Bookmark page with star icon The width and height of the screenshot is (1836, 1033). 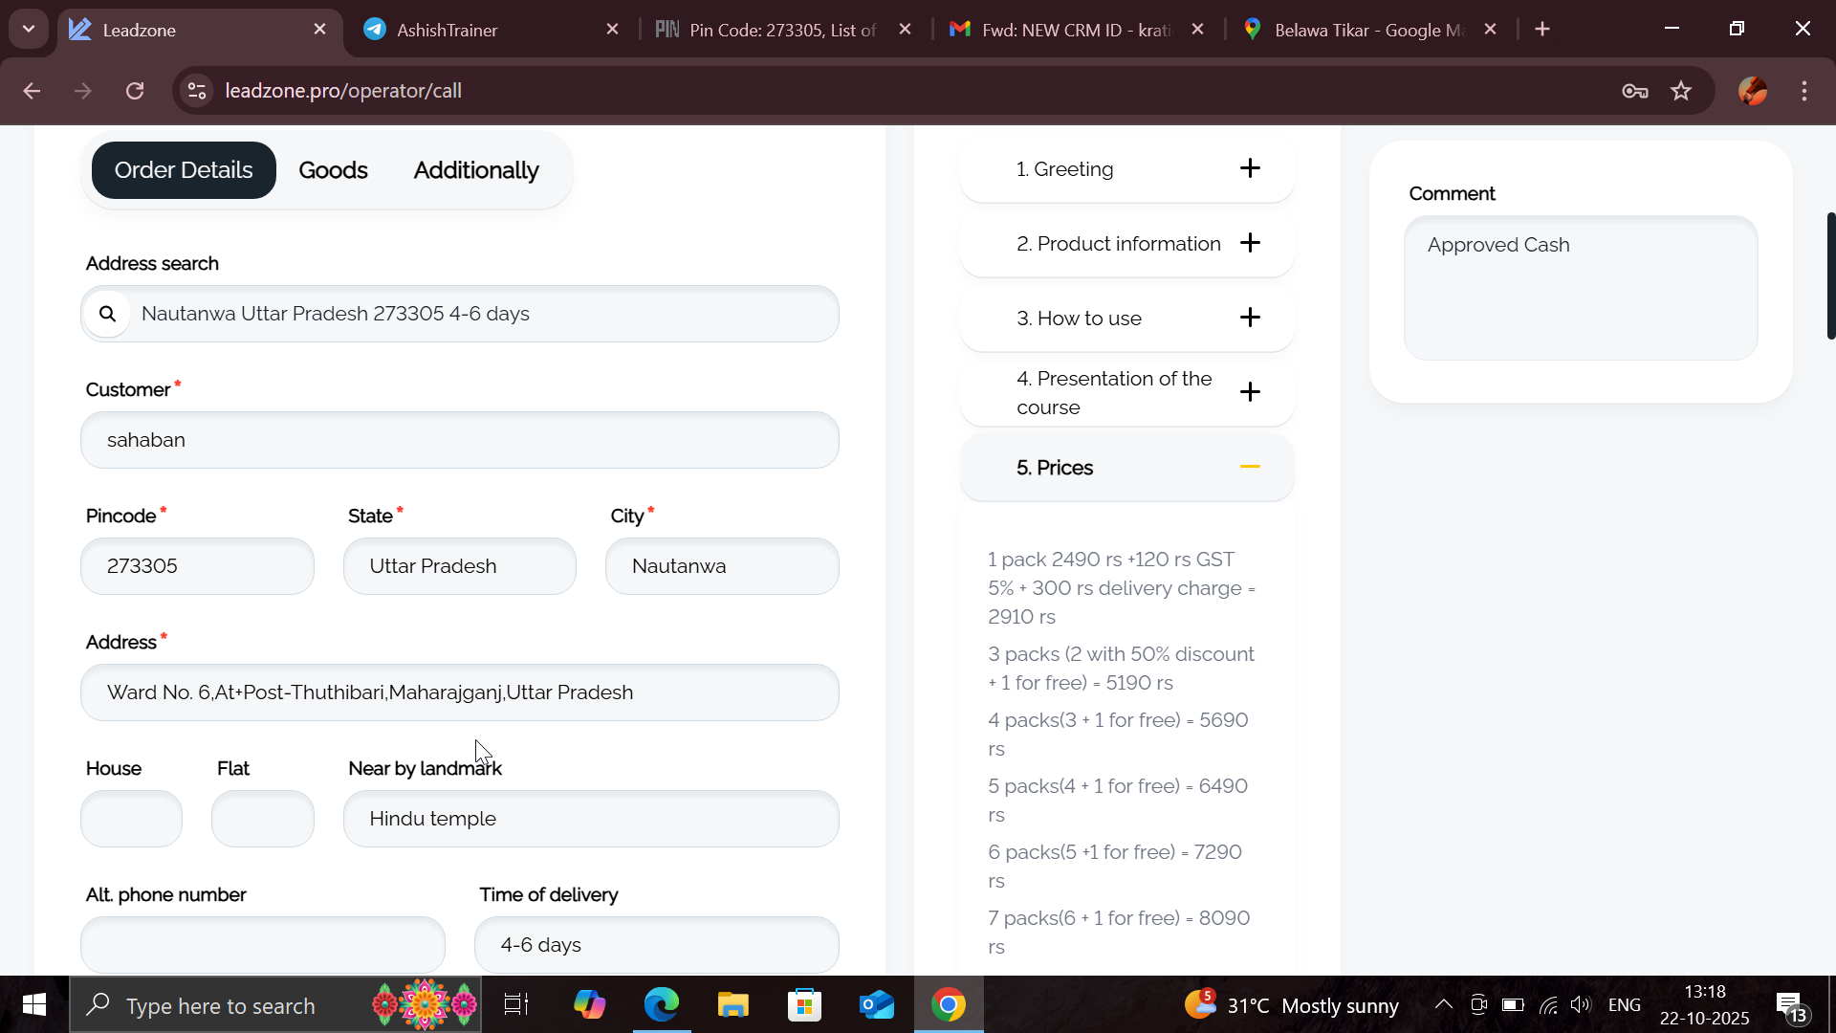tap(1681, 91)
